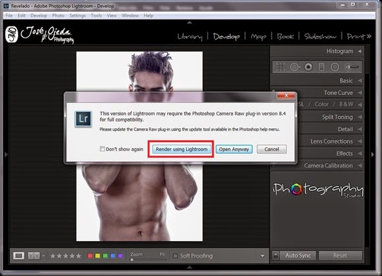Screen dimensions: 382x276
Task: Show more modules via double-arrow after Print
Action: point(369,36)
